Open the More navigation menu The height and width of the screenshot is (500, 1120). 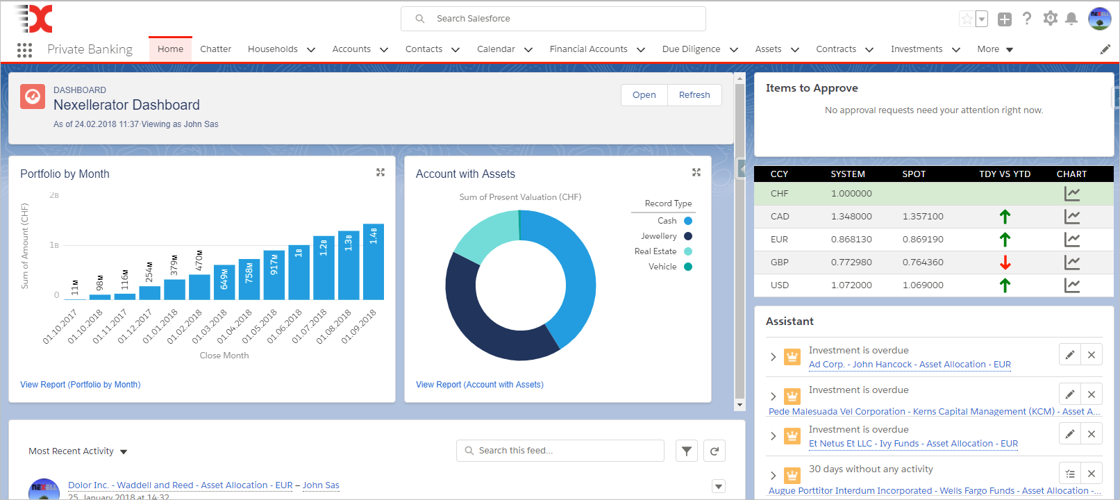coord(994,49)
